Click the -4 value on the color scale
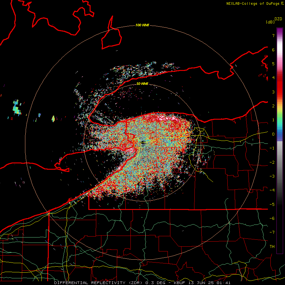Screen dimensions: 285x285 pyautogui.click(x=272, y=190)
